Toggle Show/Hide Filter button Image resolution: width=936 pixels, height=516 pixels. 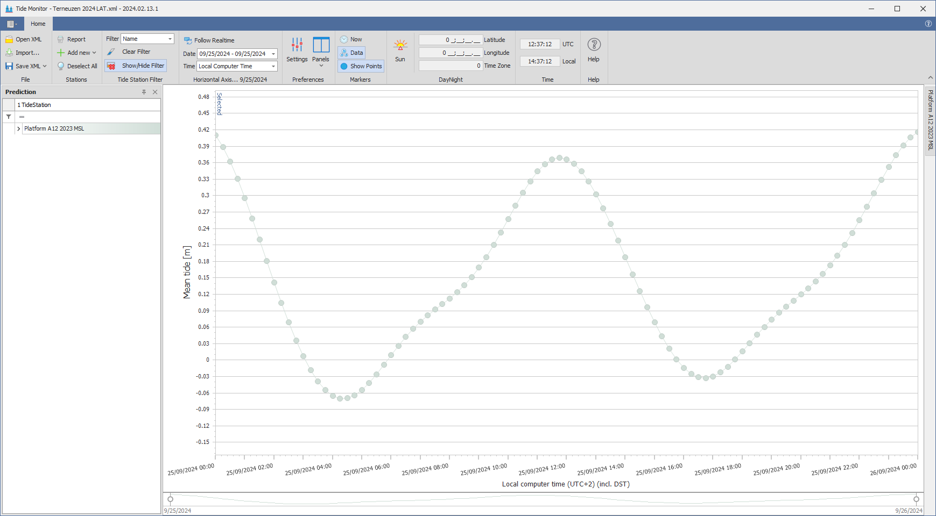[136, 66]
